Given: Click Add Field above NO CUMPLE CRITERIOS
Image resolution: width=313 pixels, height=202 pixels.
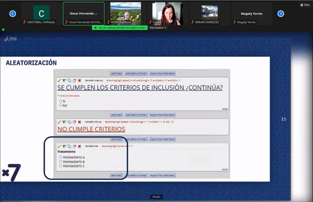Looking at the screenshot, I should (x=116, y=115).
